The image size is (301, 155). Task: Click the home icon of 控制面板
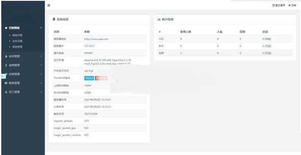tap(6, 28)
